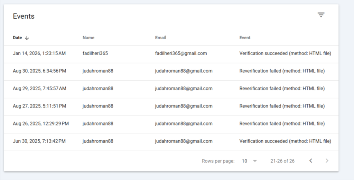Go to previous page of events
Viewport: 354px width, 180px height.
pyautogui.click(x=311, y=161)
